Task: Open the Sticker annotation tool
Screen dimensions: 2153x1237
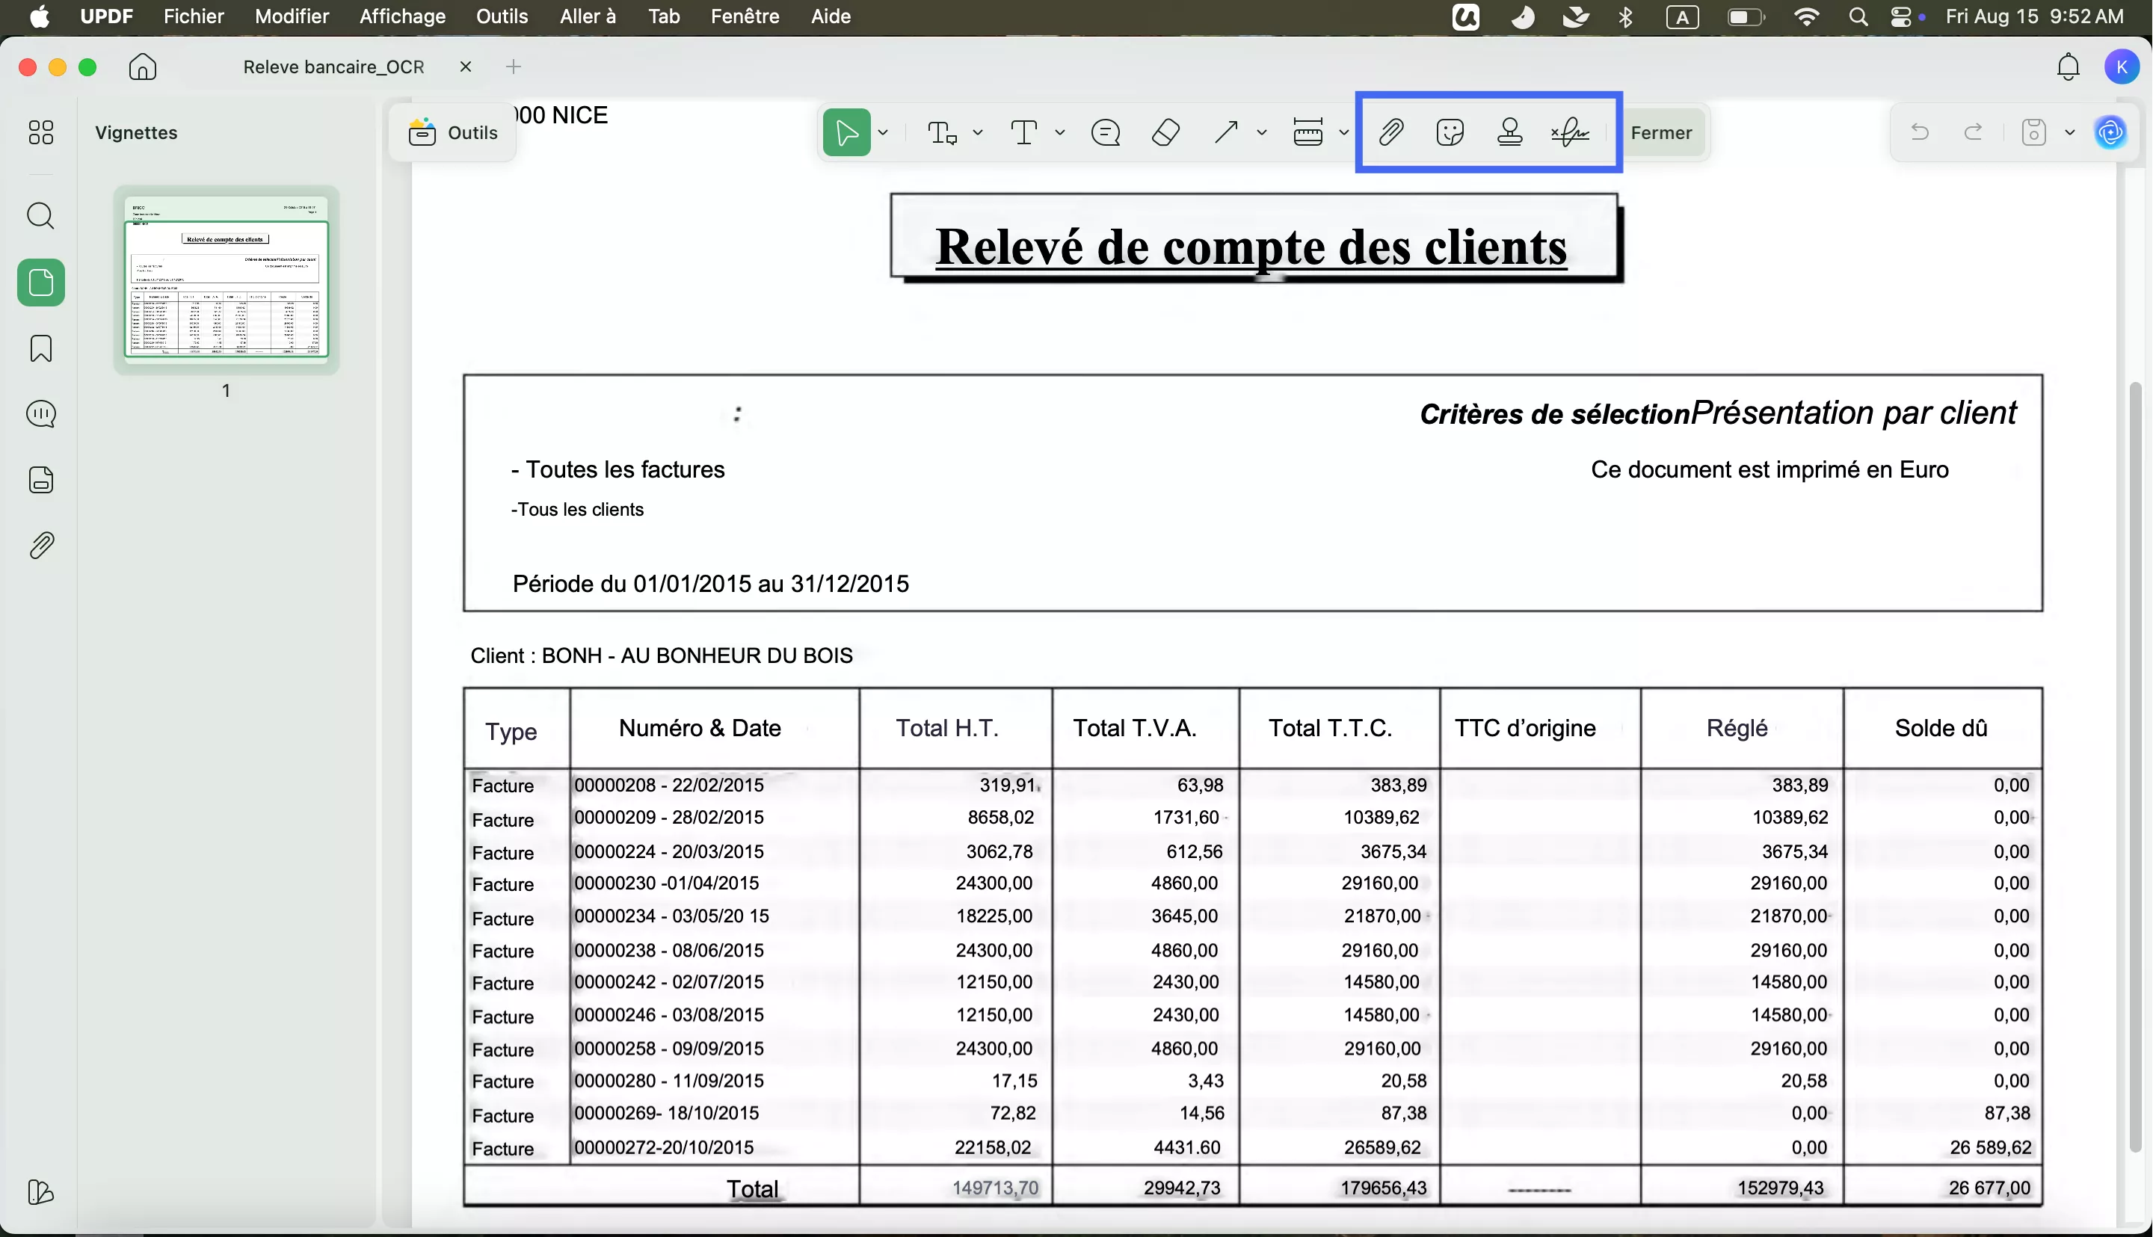Action: click(x=1450, y=132)
